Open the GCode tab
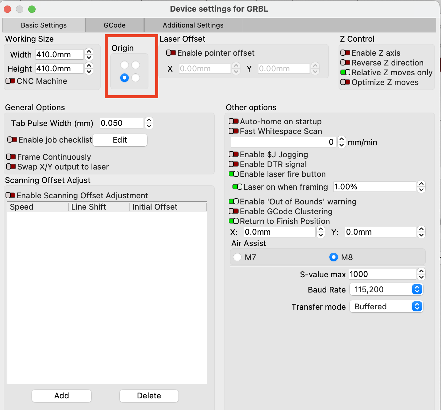This screenshot has width=441, height=410. click(x=115, y=25)
